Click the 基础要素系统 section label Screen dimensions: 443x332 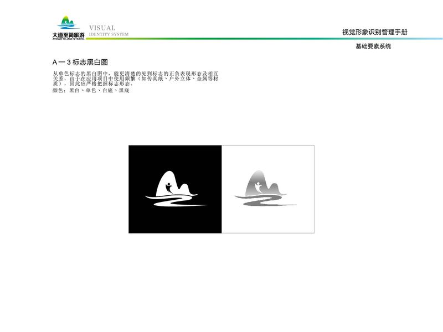pos(373,46)
